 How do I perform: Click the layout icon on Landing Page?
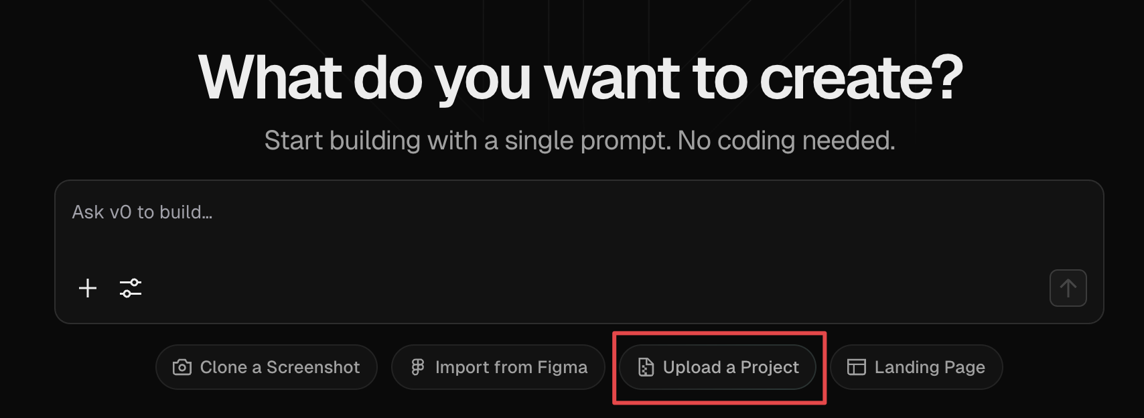point(857,367)
